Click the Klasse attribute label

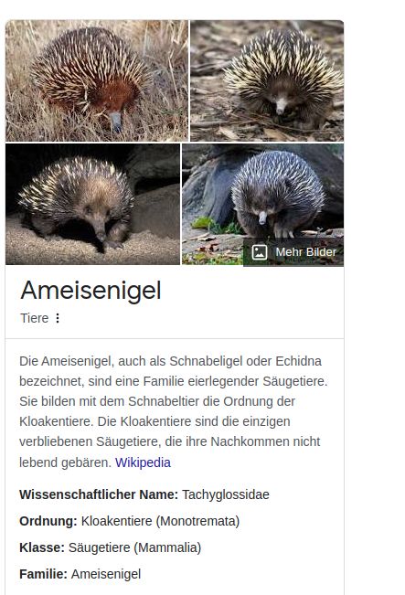pyautogui.click(x=42, y=547)
